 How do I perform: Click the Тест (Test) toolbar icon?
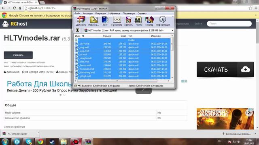105,21
